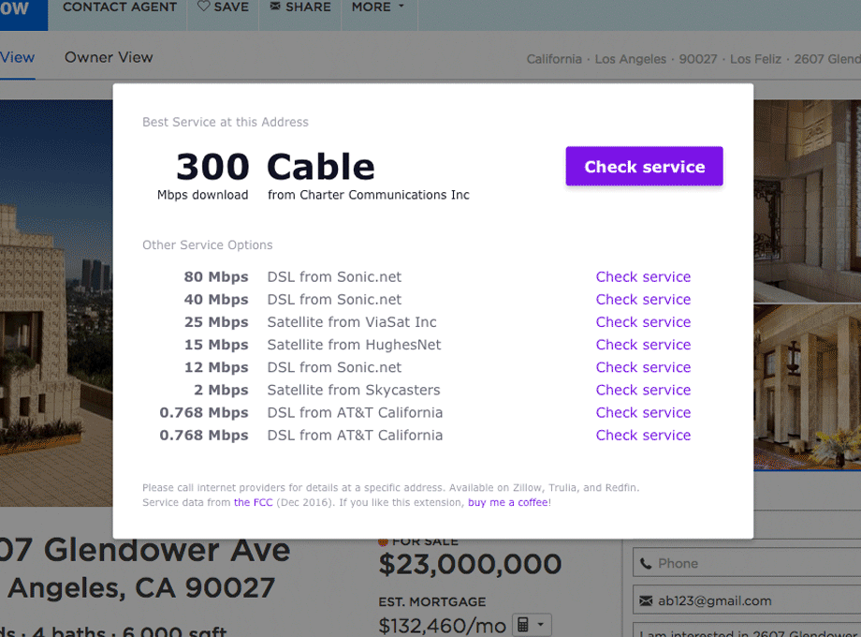Image resolution: width=861 pixels, height=637 pixels.
Task: Check service for ViaSat satellite
Action: click(643, 322)
